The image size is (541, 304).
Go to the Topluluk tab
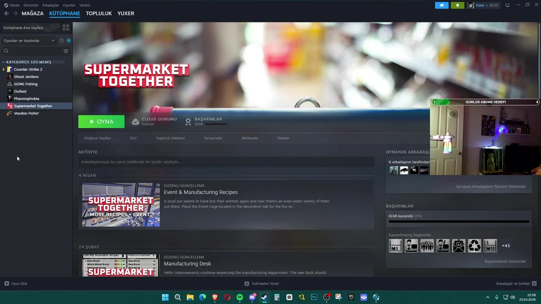coord(99,13)
